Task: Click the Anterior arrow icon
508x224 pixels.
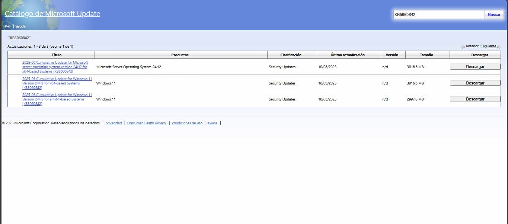Action: (463, 47)
